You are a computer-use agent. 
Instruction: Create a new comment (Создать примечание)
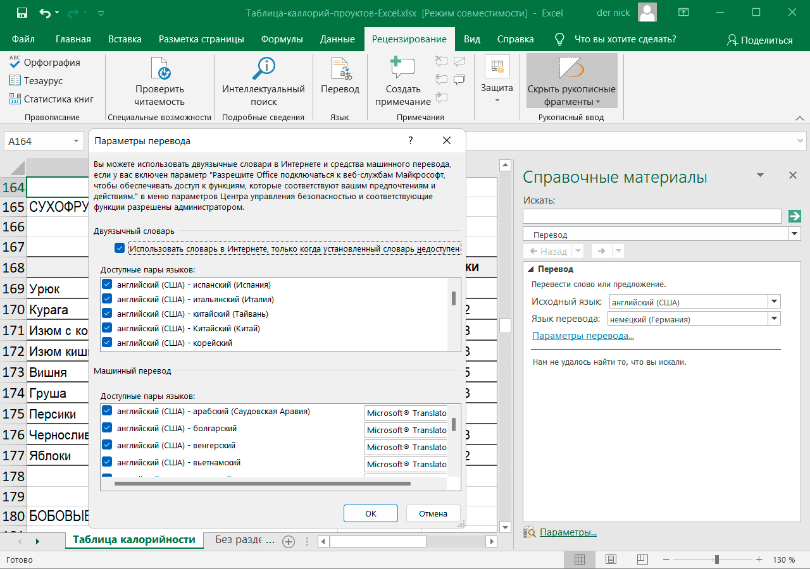pyautogui.click(x=402, y=82)
